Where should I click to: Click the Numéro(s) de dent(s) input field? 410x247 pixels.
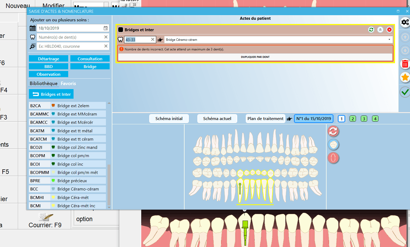pos(70,37)
